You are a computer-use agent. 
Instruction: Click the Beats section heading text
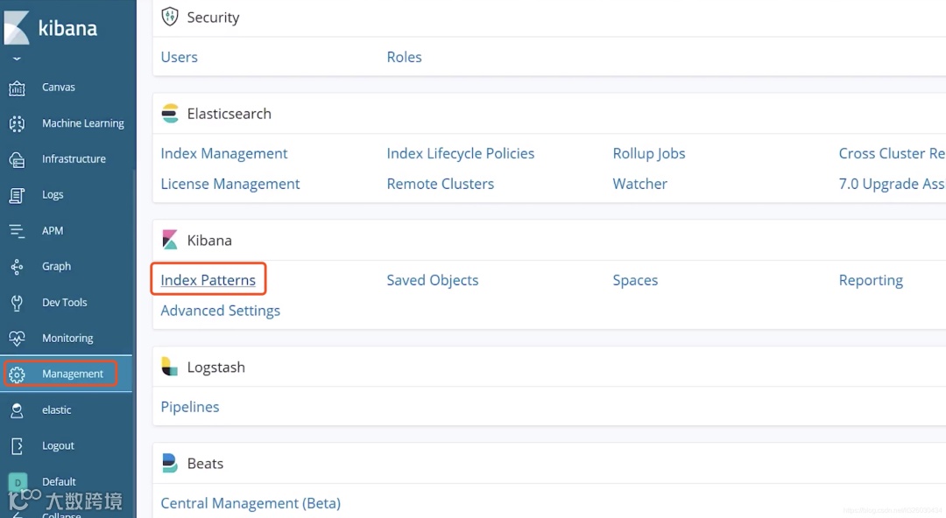(x=205, y=464)
